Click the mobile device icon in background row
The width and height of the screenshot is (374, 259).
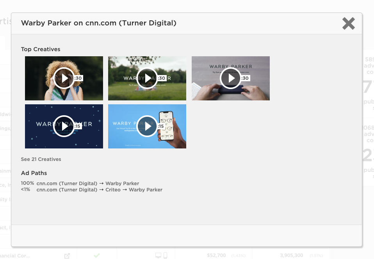click(x=165, y=255)
